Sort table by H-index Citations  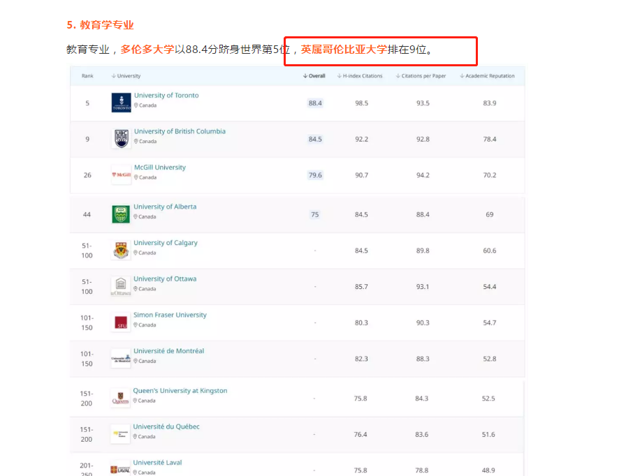(x=360, y=76)
